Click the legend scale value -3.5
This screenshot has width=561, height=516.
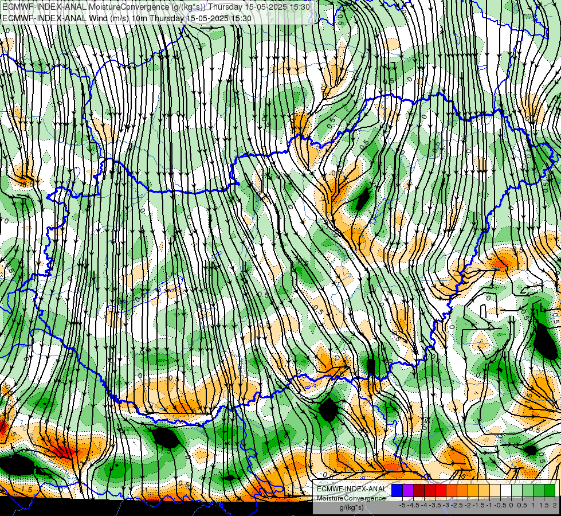pyautogui.click(x=436, y=505)
